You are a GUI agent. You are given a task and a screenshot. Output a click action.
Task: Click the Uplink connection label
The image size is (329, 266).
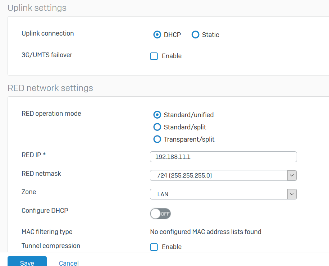[x=47, y=33]
